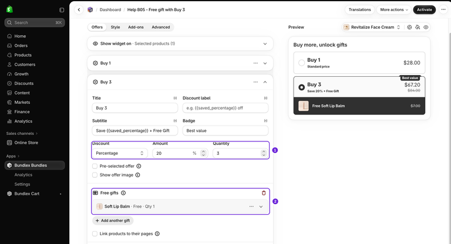Viewport: 451px width, 244px height.
Task: Click the Activate button
Action: [424, 10]
